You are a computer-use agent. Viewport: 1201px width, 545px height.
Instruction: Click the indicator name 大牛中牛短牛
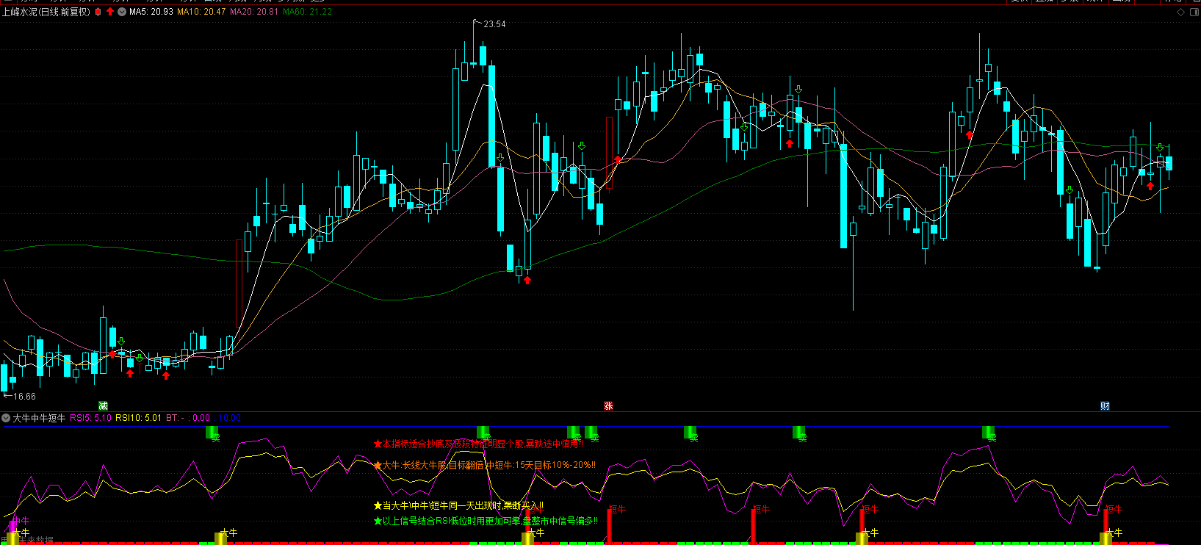click(40, 418)
